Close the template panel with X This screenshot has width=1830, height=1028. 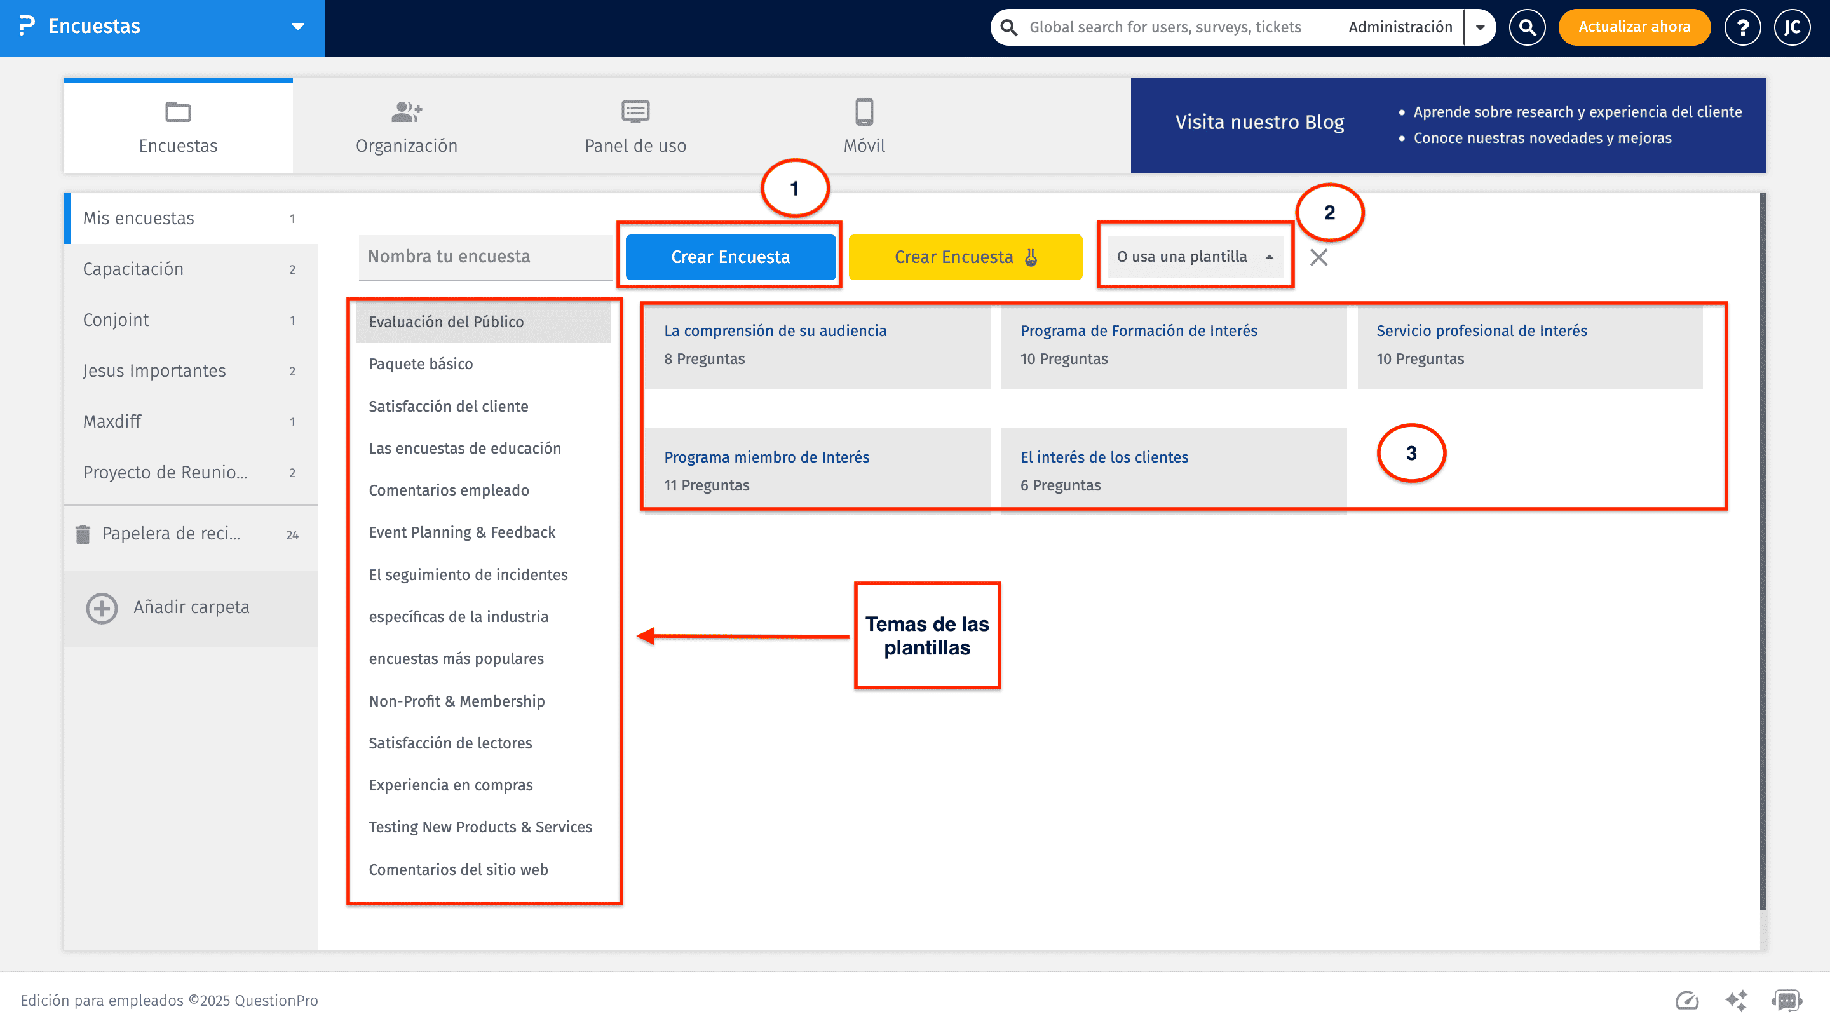pos(1318,257)
